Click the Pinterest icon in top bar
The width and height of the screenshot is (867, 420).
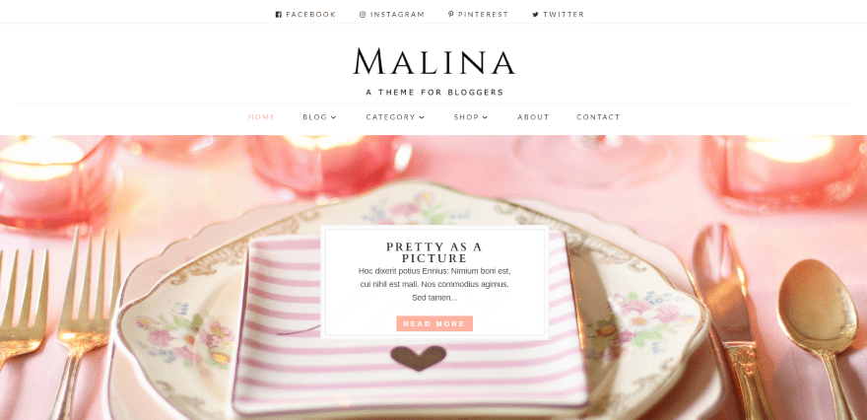450,15
